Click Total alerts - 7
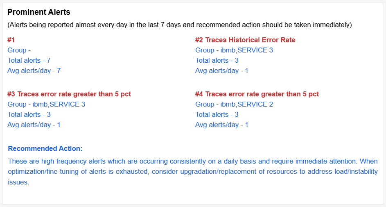 (29, 60)
